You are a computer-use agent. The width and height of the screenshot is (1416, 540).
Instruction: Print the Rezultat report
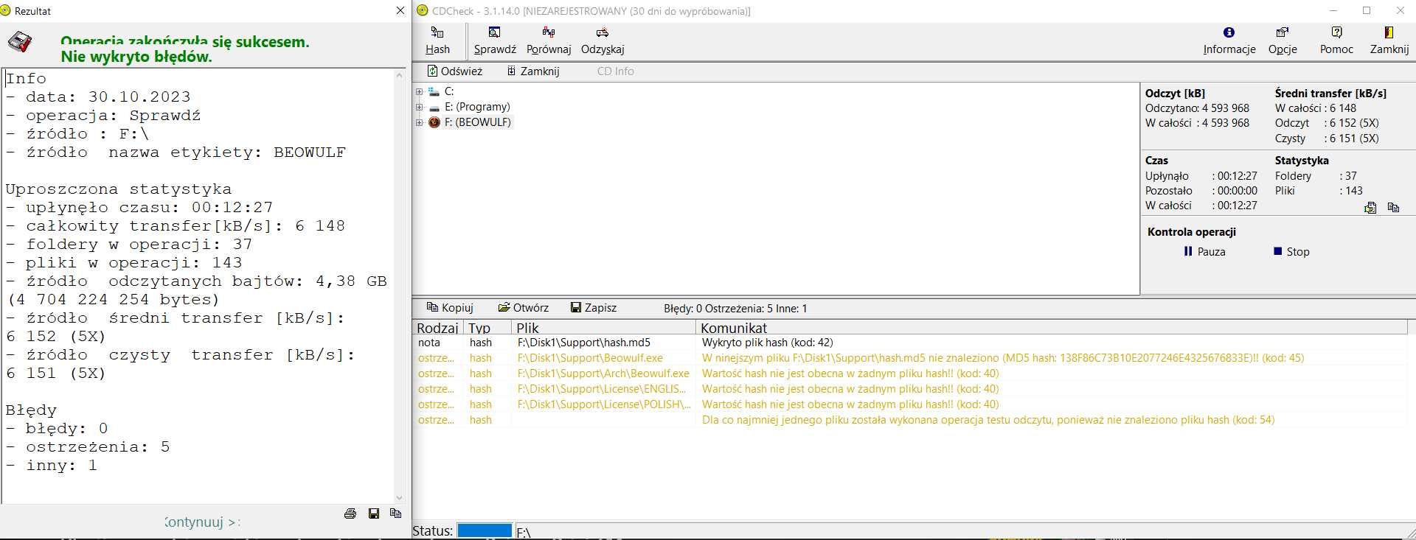click(x=350, y=513)
